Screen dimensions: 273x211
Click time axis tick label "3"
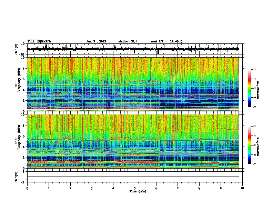tap(92, 188)
